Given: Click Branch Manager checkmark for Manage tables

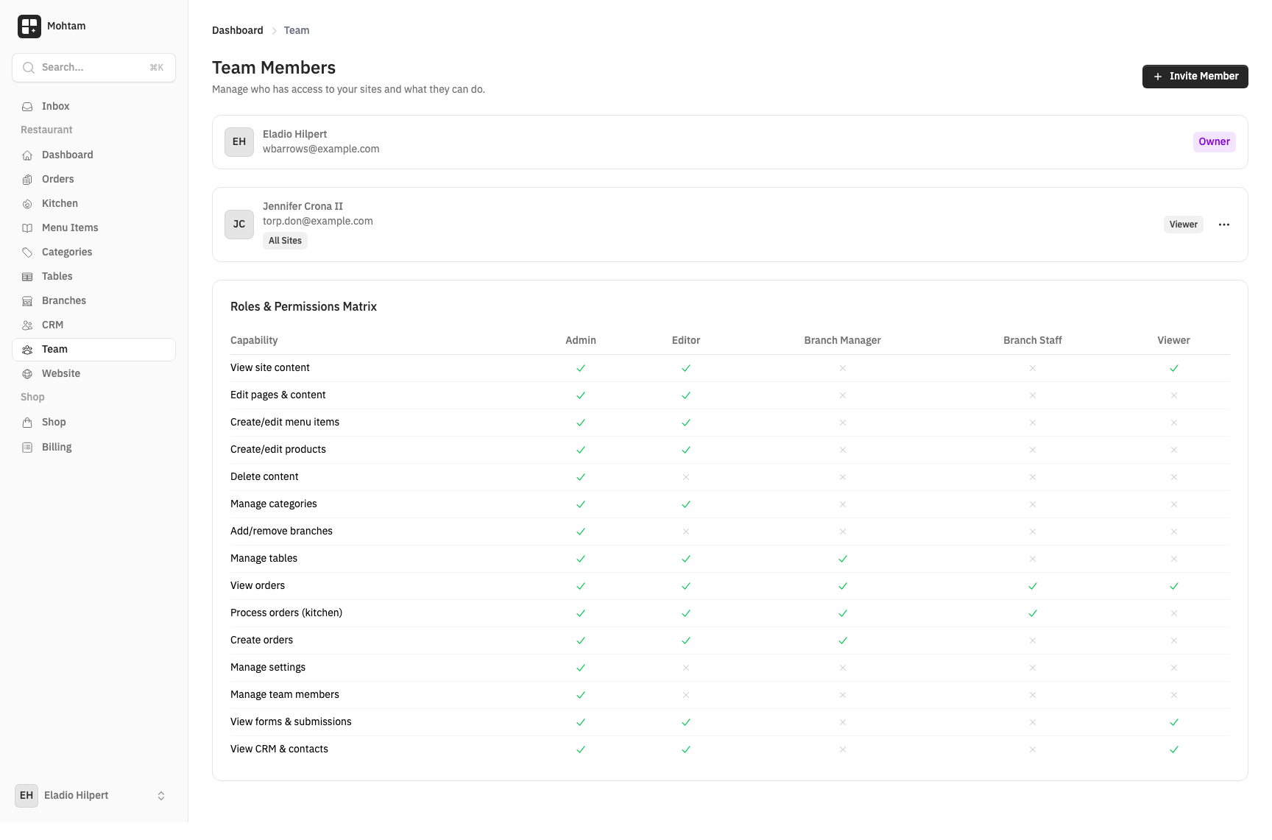Looking at the screenshot, I should [x=843, y=559].
